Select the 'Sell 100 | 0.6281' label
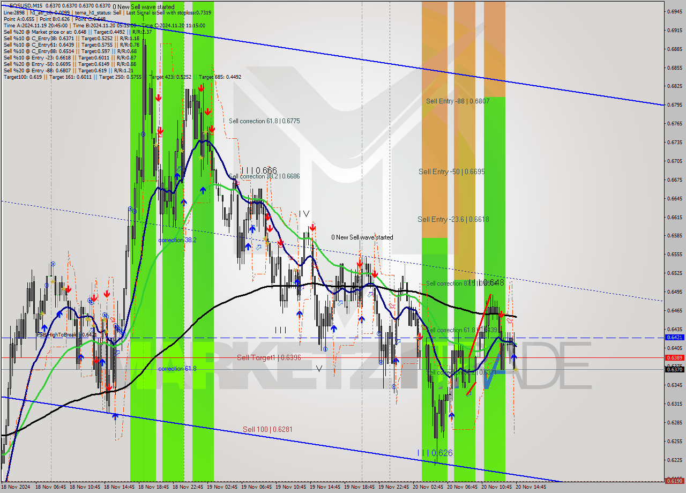Image resolution: width=686 pixels, height=493 pixels. click(267, 429)
